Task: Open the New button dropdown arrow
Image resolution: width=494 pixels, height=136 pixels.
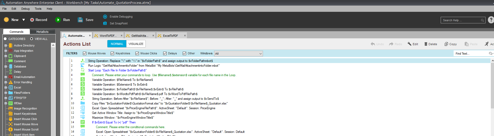Action: point(23,20)
